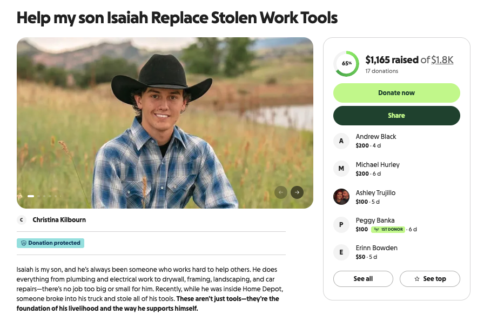
Task: Click Michael Hurley's avatar letter M
Action: pyautogui.click(x=341, y=169)
